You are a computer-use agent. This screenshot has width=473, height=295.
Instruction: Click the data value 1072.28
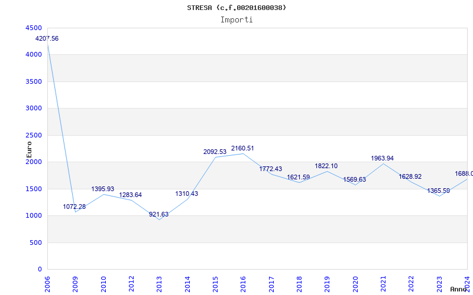74,207
